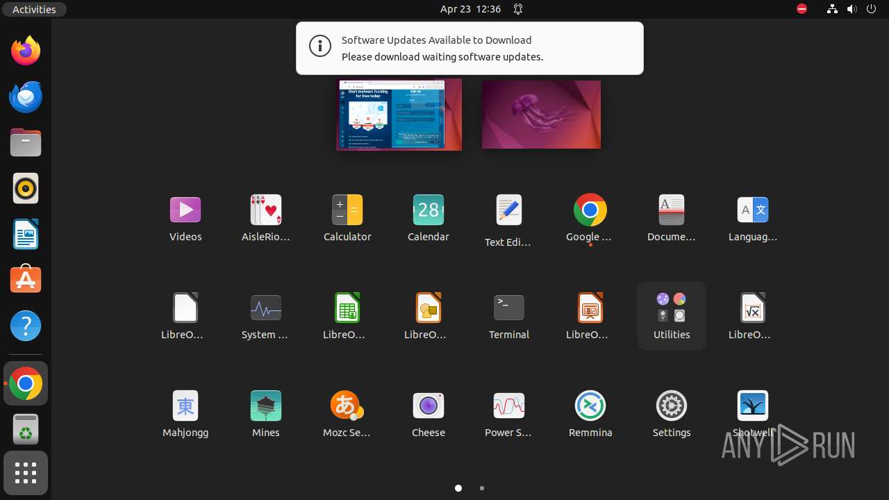Open LibreOffice Writer from the dock
This screenshot has height=500, width=889.
pos(26,234)
